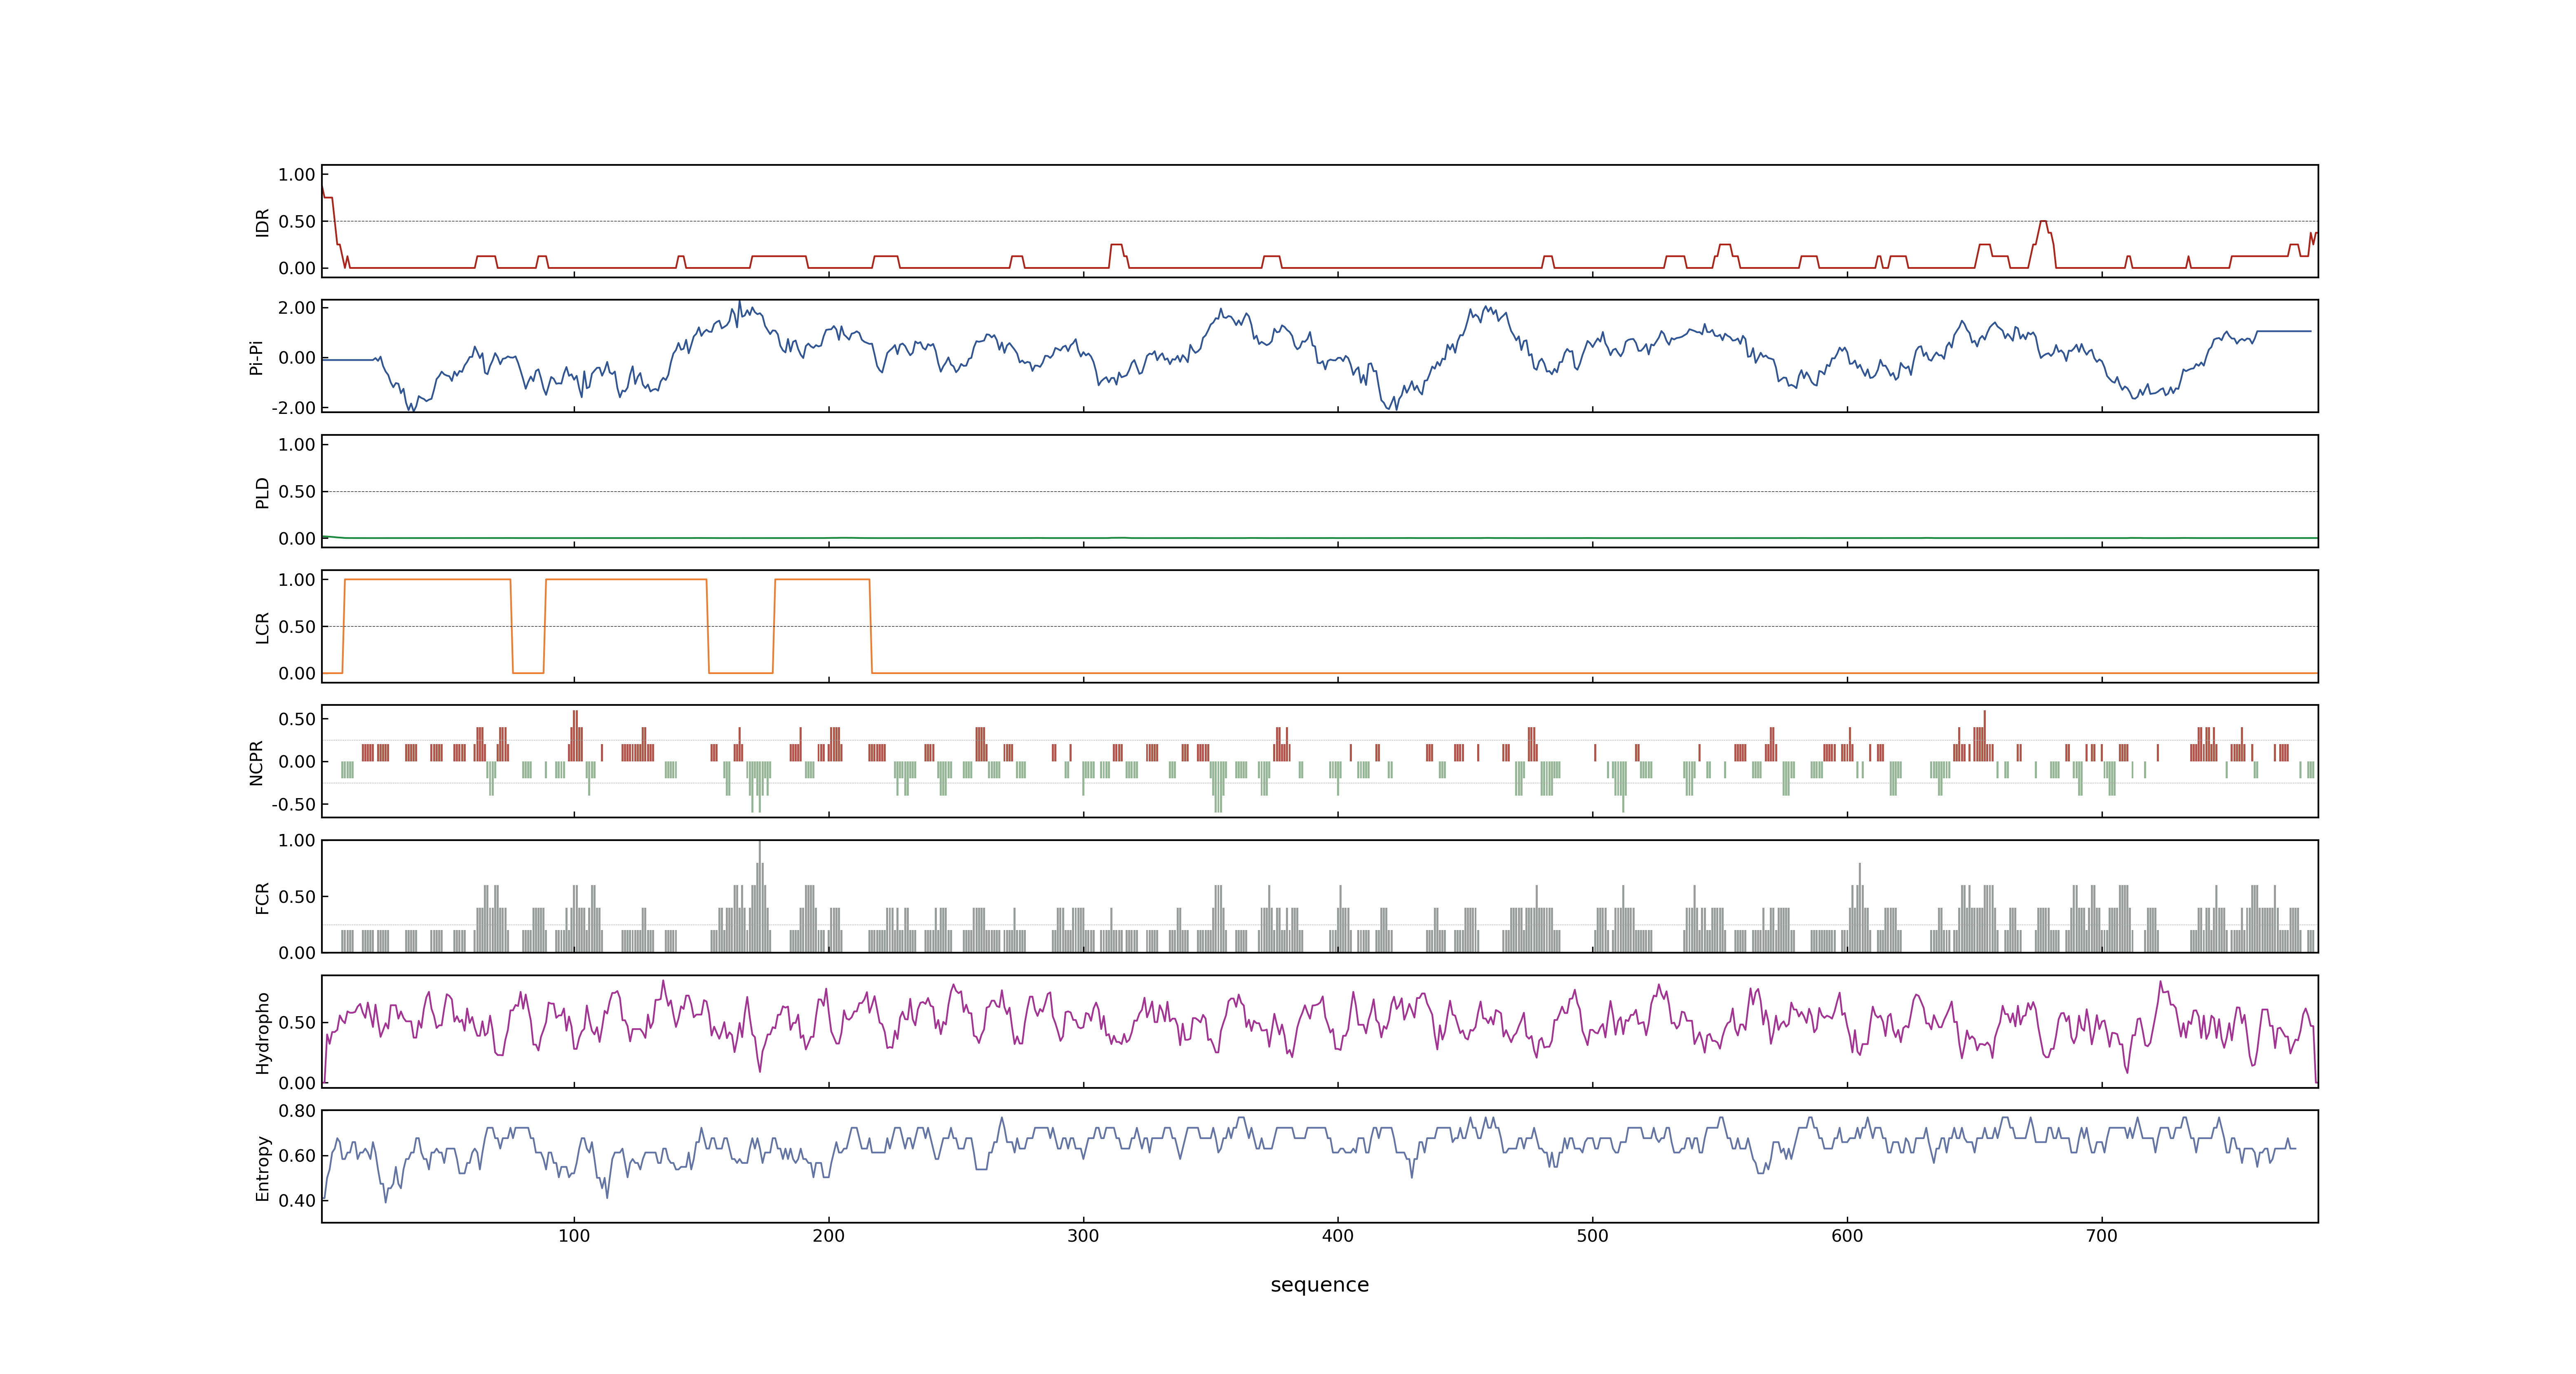
Task: Click the 0.40 tick on Entropy axis
Action: pyautogui.click(x=297, y=1201)
